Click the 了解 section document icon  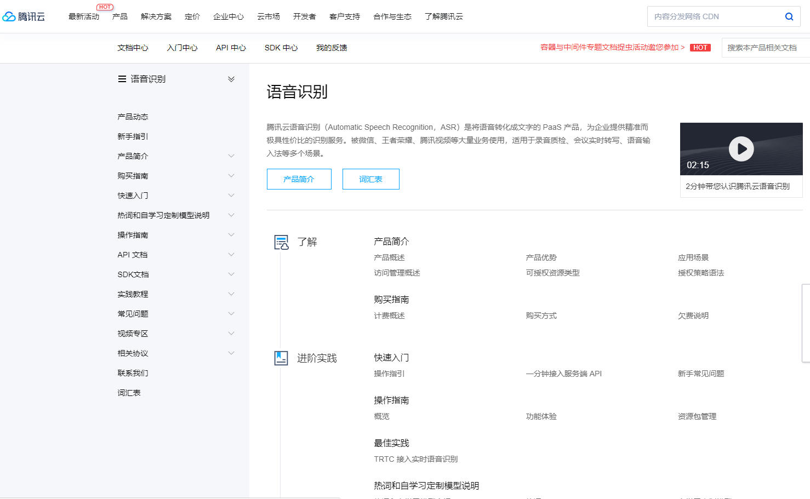click(x=281, y=242)
